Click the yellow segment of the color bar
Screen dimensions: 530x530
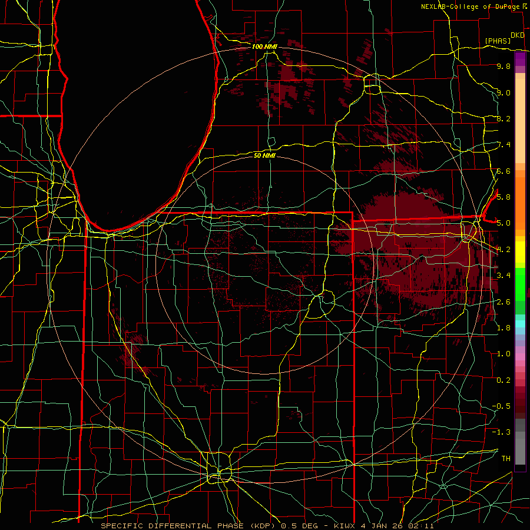[520, 252]
